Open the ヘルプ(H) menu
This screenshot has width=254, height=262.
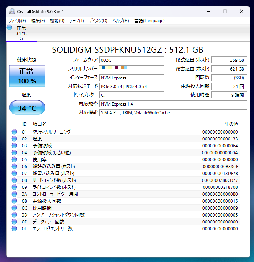[x=120, y=21]
